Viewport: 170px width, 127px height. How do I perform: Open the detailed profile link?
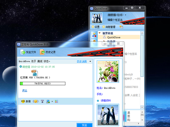click(106, 101)
